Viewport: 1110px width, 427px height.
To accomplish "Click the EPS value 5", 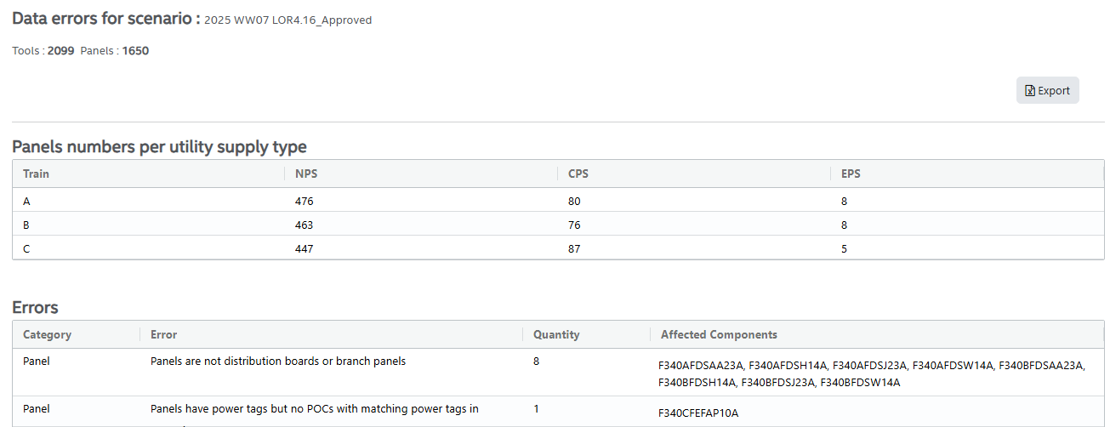I will (x=844, y=249).
